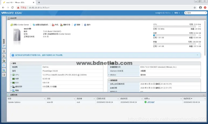Expand the CPU hardware row
208x124 pixels.
point(11,75)
